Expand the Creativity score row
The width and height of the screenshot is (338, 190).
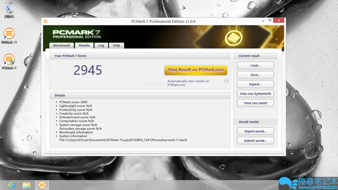click(x=57, y=113)
